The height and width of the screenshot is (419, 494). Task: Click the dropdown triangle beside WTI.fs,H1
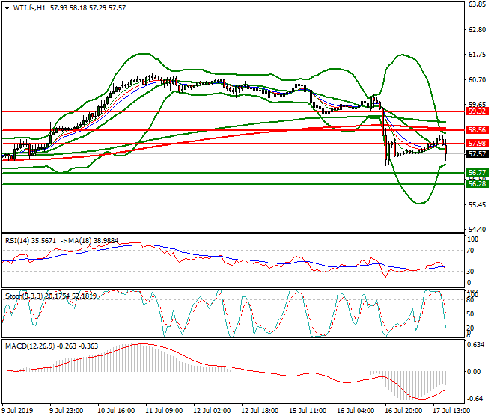coord(7,7)
